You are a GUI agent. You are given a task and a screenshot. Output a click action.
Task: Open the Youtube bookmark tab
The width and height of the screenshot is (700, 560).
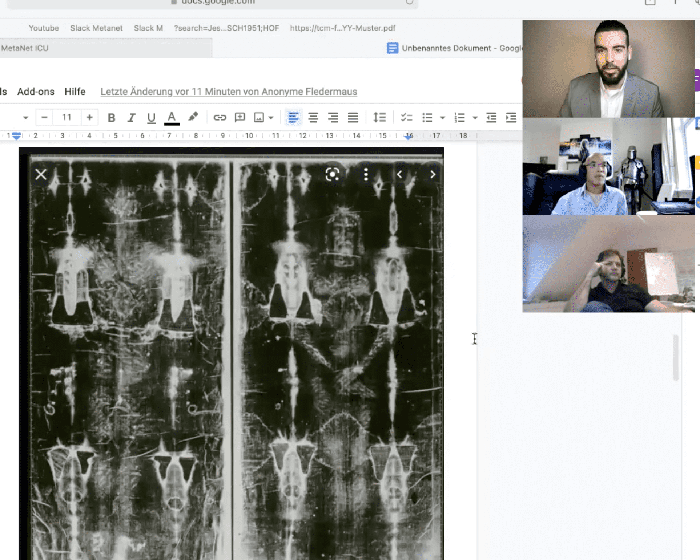tap(44, 28)
